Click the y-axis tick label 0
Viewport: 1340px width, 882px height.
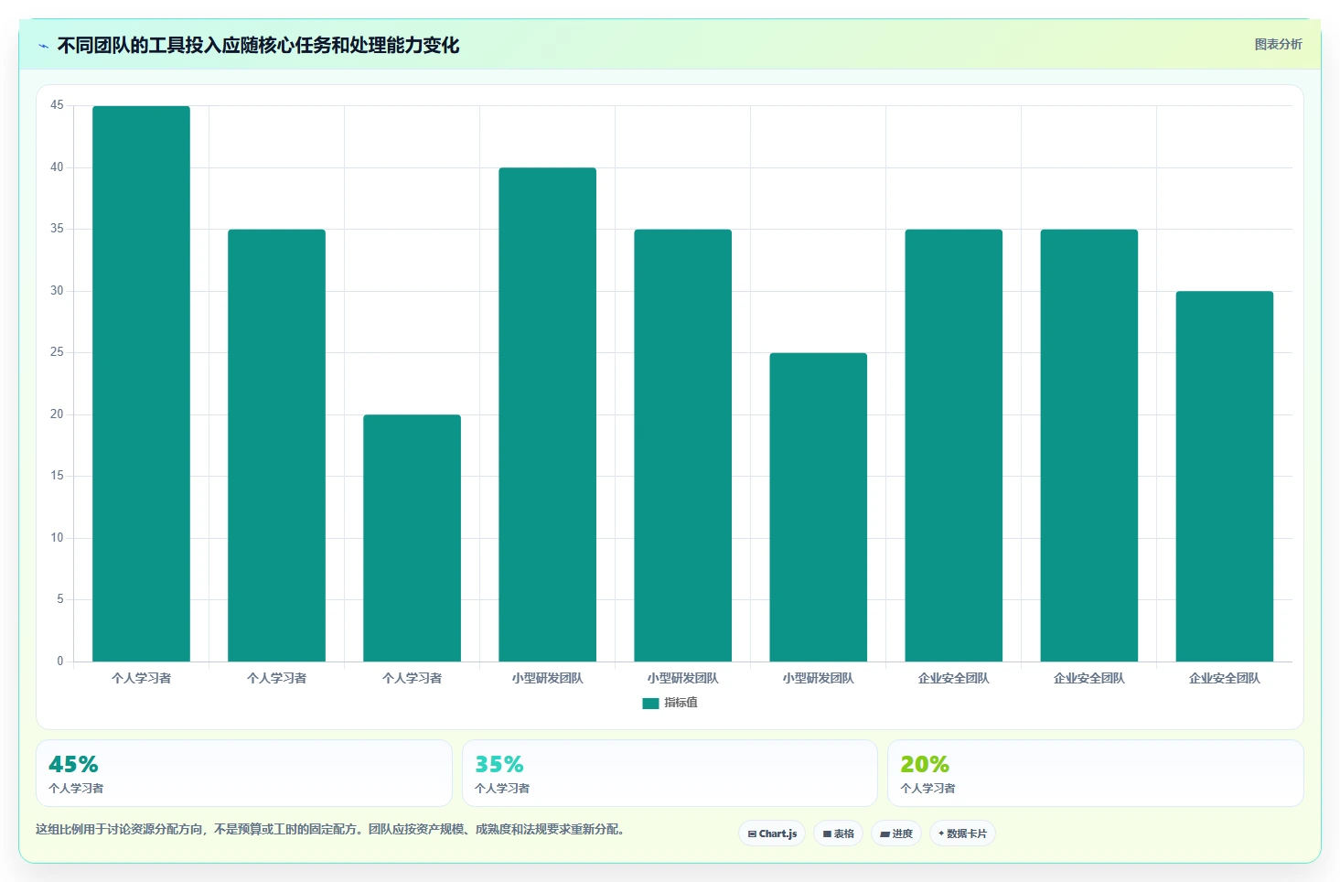60,661
